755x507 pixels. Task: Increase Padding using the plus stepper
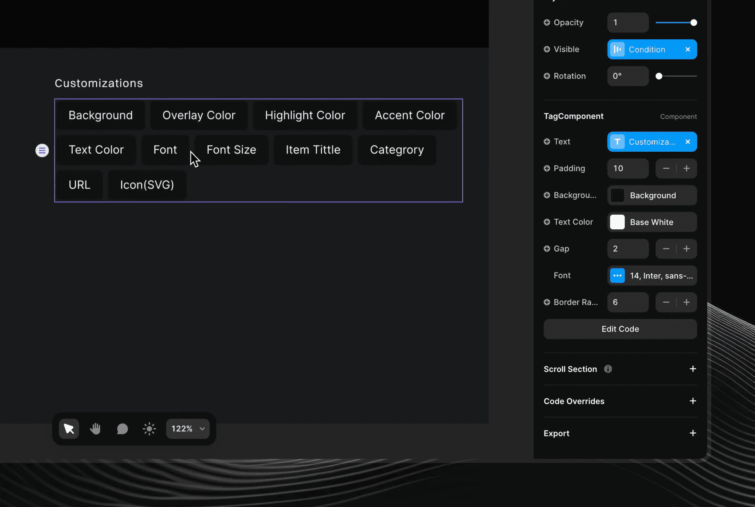click(x=687, y=168)
